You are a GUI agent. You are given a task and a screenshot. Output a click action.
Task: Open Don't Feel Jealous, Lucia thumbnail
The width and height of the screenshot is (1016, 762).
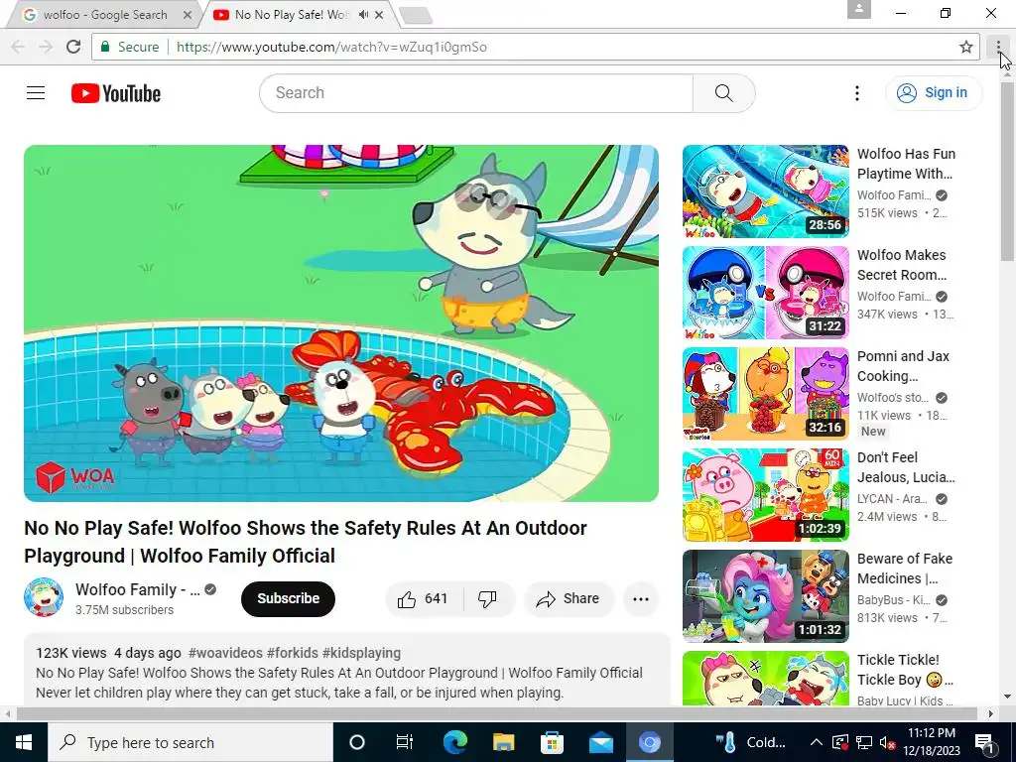click(765, 494)
